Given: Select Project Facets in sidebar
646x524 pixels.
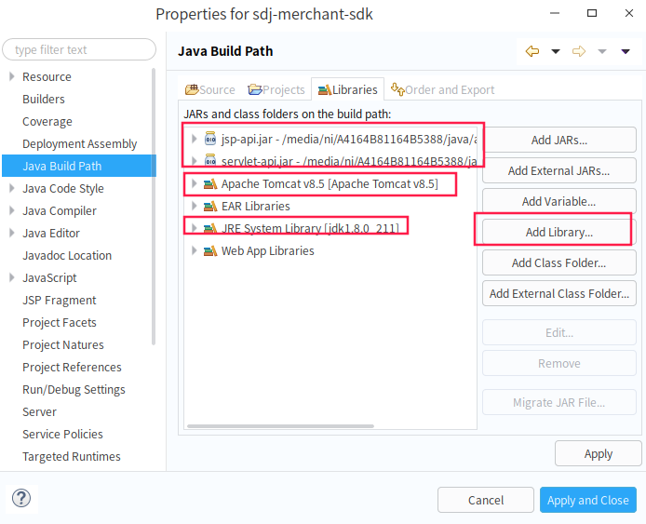Looking at the screenshot, I should 60,322.
